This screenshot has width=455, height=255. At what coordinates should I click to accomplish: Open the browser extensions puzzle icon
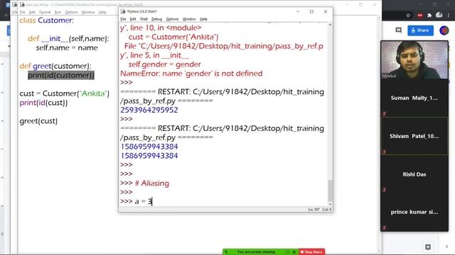click(429, 16)
